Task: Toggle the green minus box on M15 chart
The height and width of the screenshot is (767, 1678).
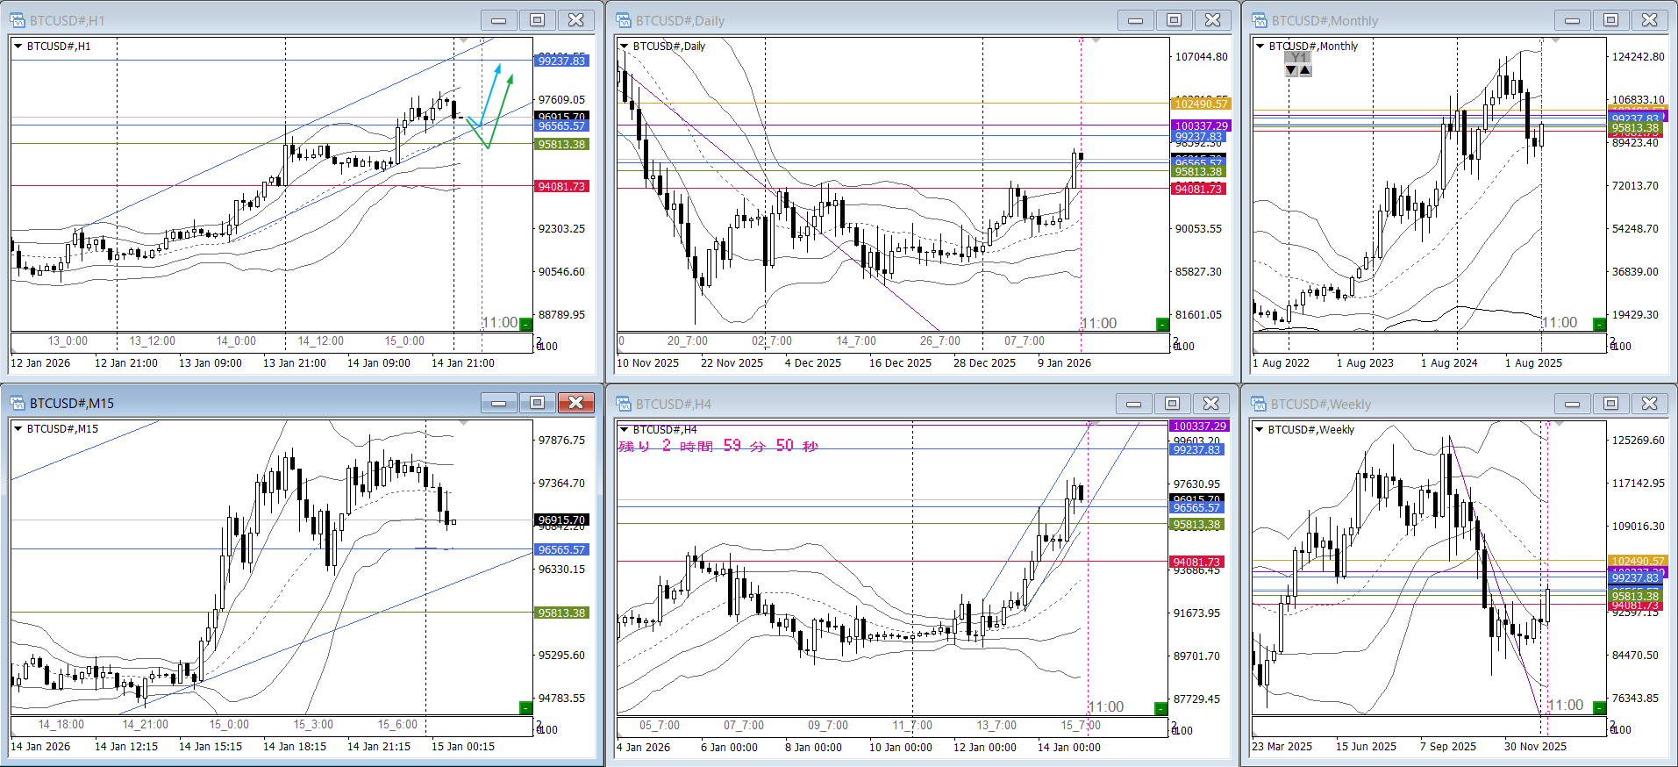Action: coord(525,707)
